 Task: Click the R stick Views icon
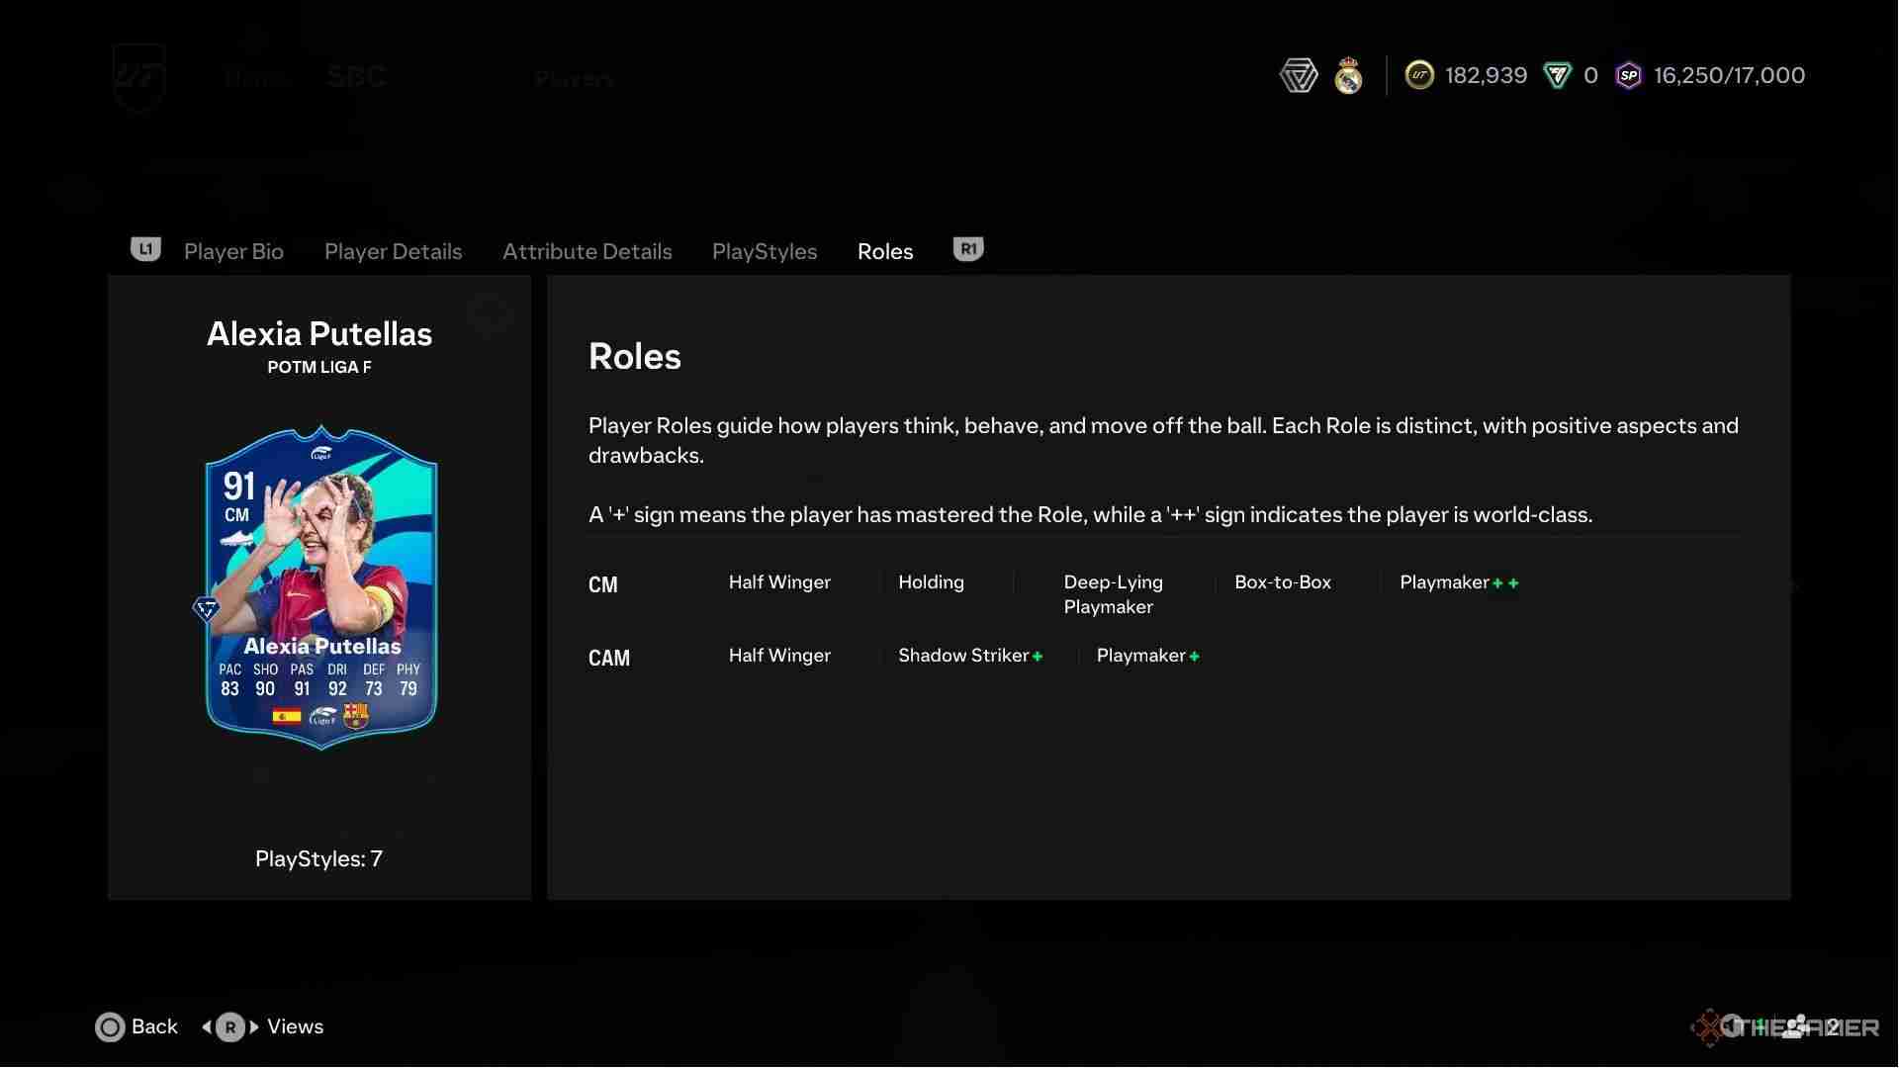pyautogui.click(x=230, y=1027)
